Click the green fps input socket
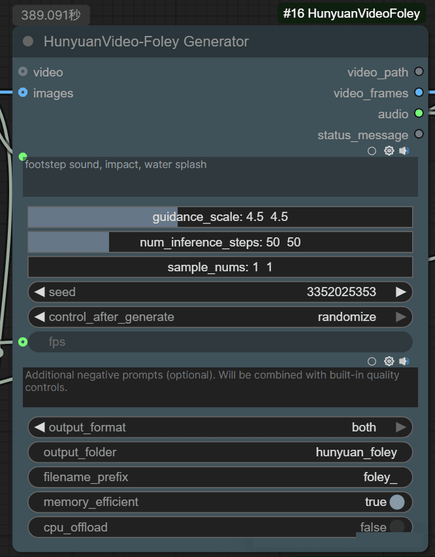The image size is (435, 557). point(23,342)
